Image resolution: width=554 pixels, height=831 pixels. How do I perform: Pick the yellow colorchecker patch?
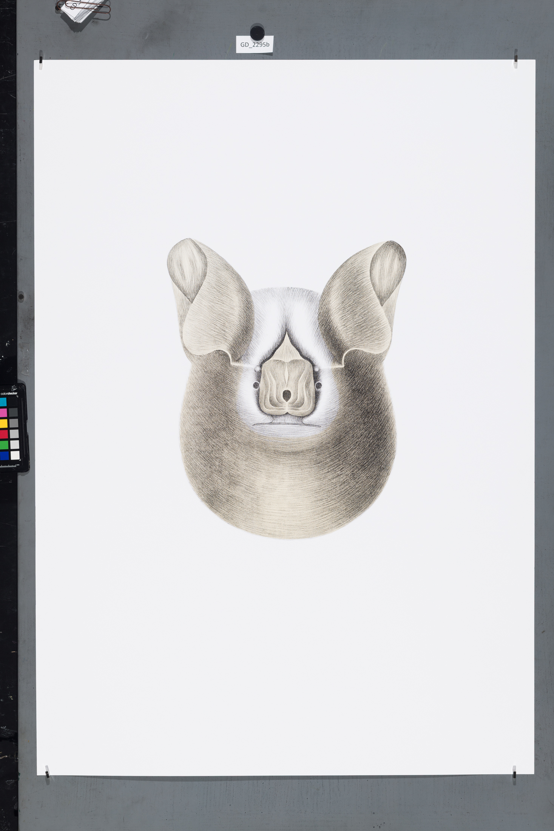[3, 423]
